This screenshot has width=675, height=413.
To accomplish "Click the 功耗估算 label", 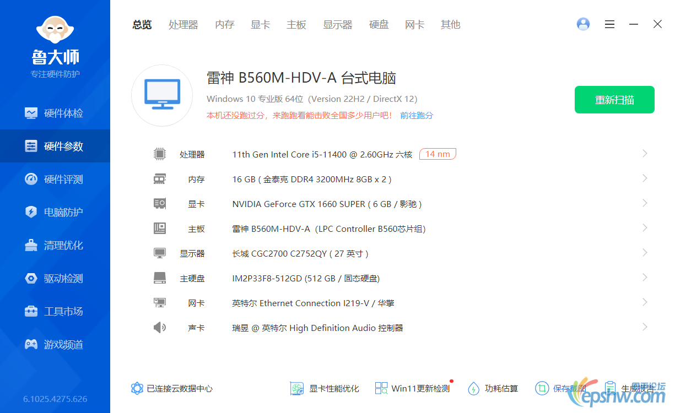I will click(501, 389).
